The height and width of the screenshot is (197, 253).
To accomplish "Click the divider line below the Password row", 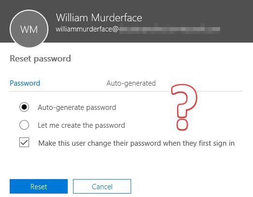I will [126, 91].
